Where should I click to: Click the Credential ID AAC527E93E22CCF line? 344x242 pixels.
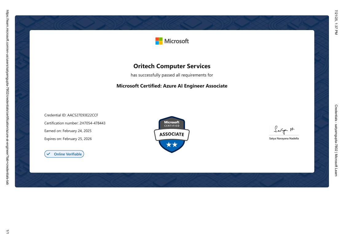point(71,115)
